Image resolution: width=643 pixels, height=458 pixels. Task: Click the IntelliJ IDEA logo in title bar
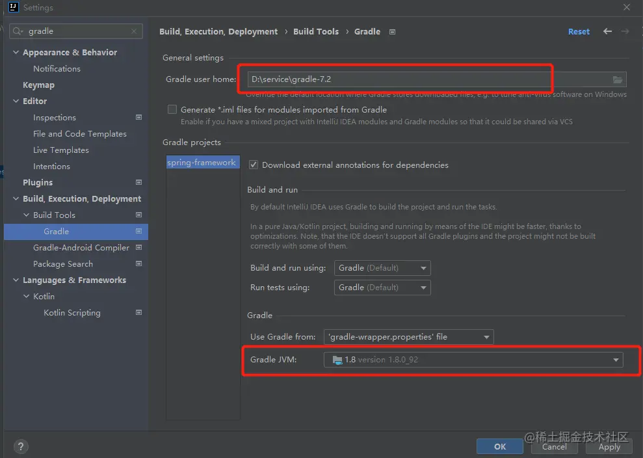pos(14,7)
